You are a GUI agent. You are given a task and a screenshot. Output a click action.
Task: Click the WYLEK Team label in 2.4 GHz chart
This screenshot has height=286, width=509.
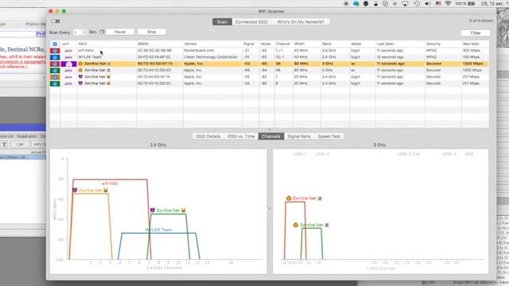tap(158, 230)
